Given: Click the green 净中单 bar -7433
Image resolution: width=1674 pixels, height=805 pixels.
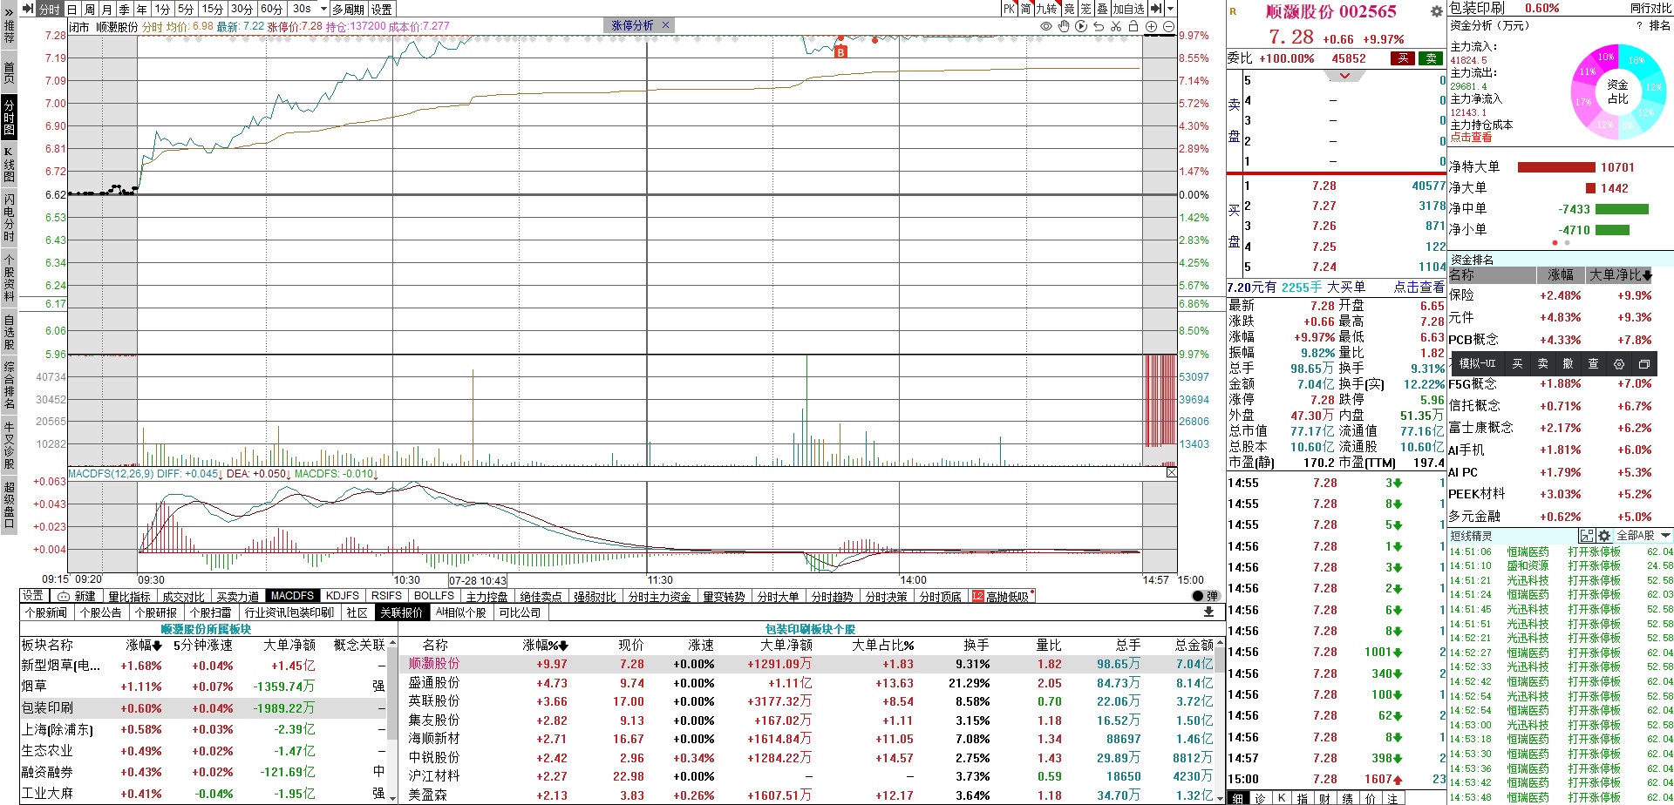Looking at the screenshot, I should (1622, 209).
